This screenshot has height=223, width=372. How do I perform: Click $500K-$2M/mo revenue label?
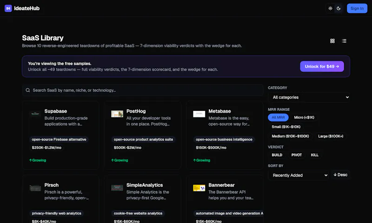pyautogui.click(x=127, y=148)
